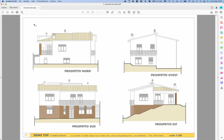Open the Vista menu

click(33, 1)
